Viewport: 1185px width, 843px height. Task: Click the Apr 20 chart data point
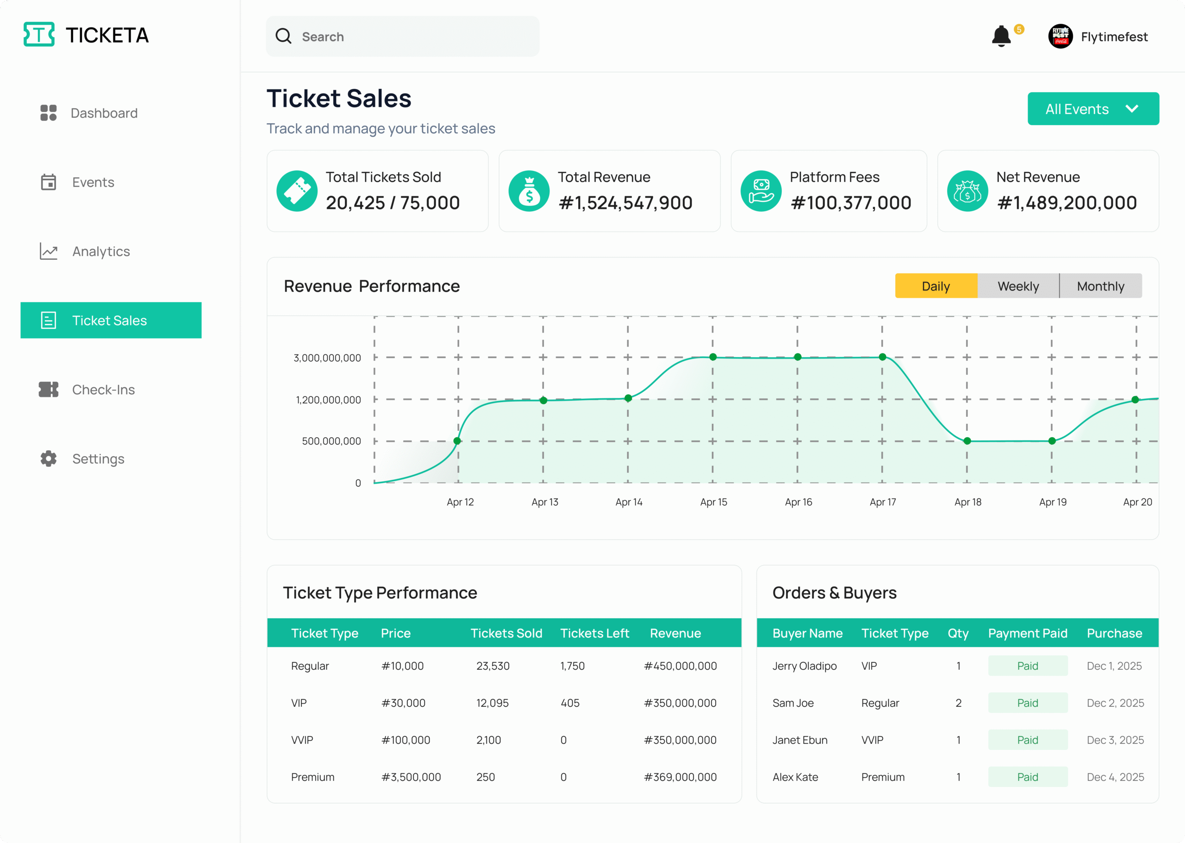pos(1135,399)
